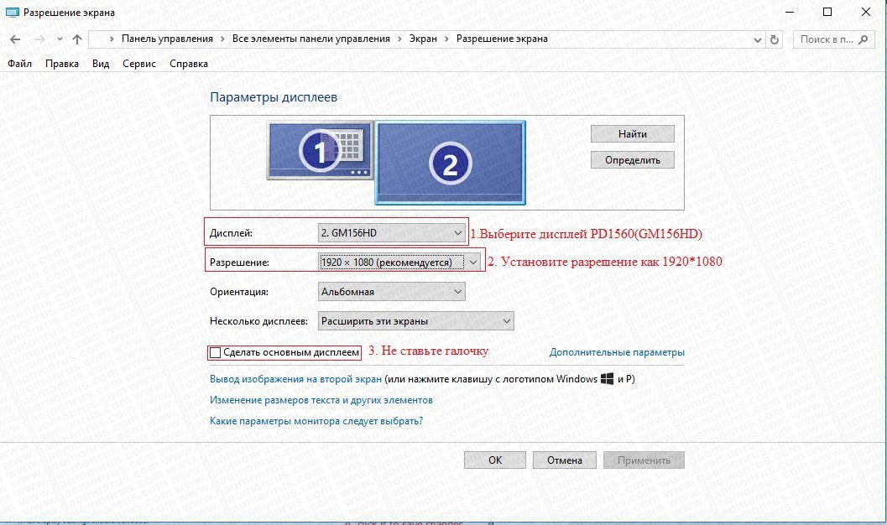Click the breadcrumb chevron before Разрешение экрана
Image resolution: width=887 pixels, height=525 pixels.
pyautogui.click(x=446, y=39)
